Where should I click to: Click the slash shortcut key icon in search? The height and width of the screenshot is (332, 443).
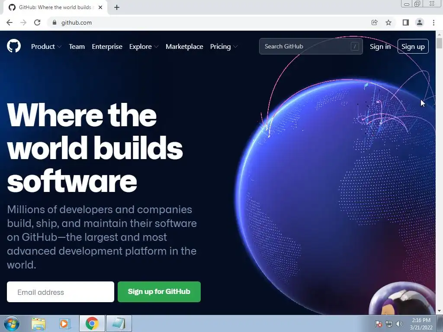355,46
